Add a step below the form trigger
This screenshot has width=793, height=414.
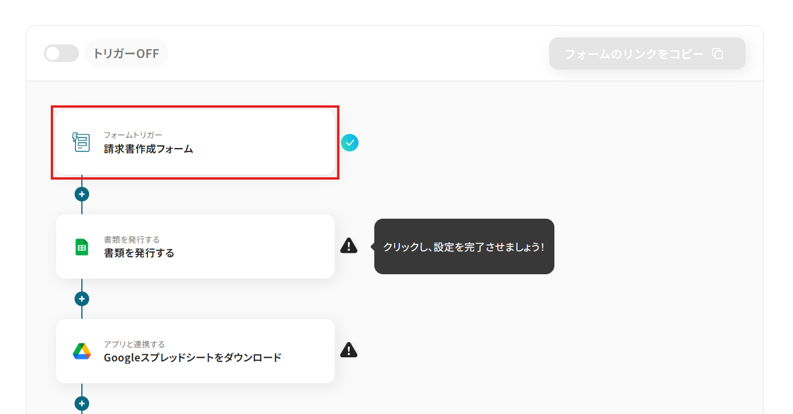[82, 194]
